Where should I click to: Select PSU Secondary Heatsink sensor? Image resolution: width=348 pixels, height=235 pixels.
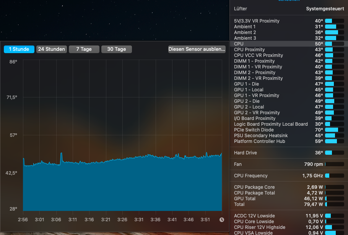pyautogui.click(x=289, y=136)
